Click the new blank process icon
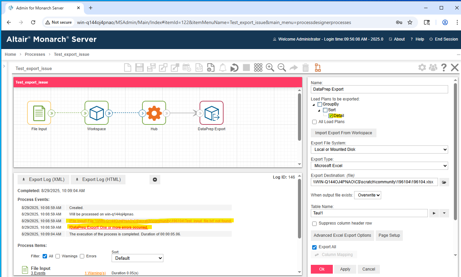 [128, 68]
